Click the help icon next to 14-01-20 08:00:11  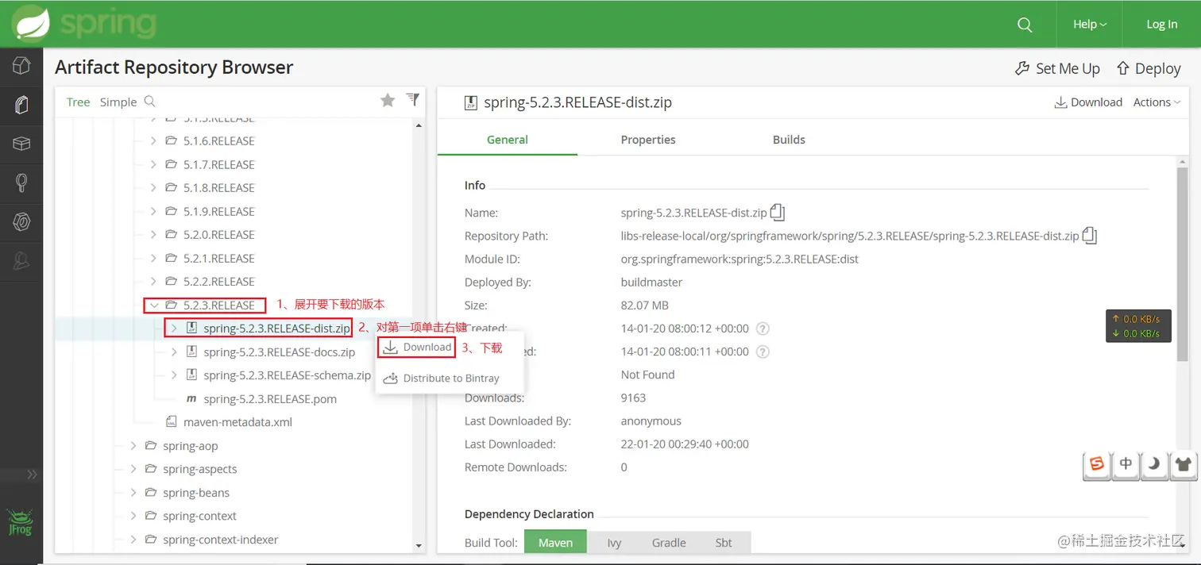pos(763,352)
